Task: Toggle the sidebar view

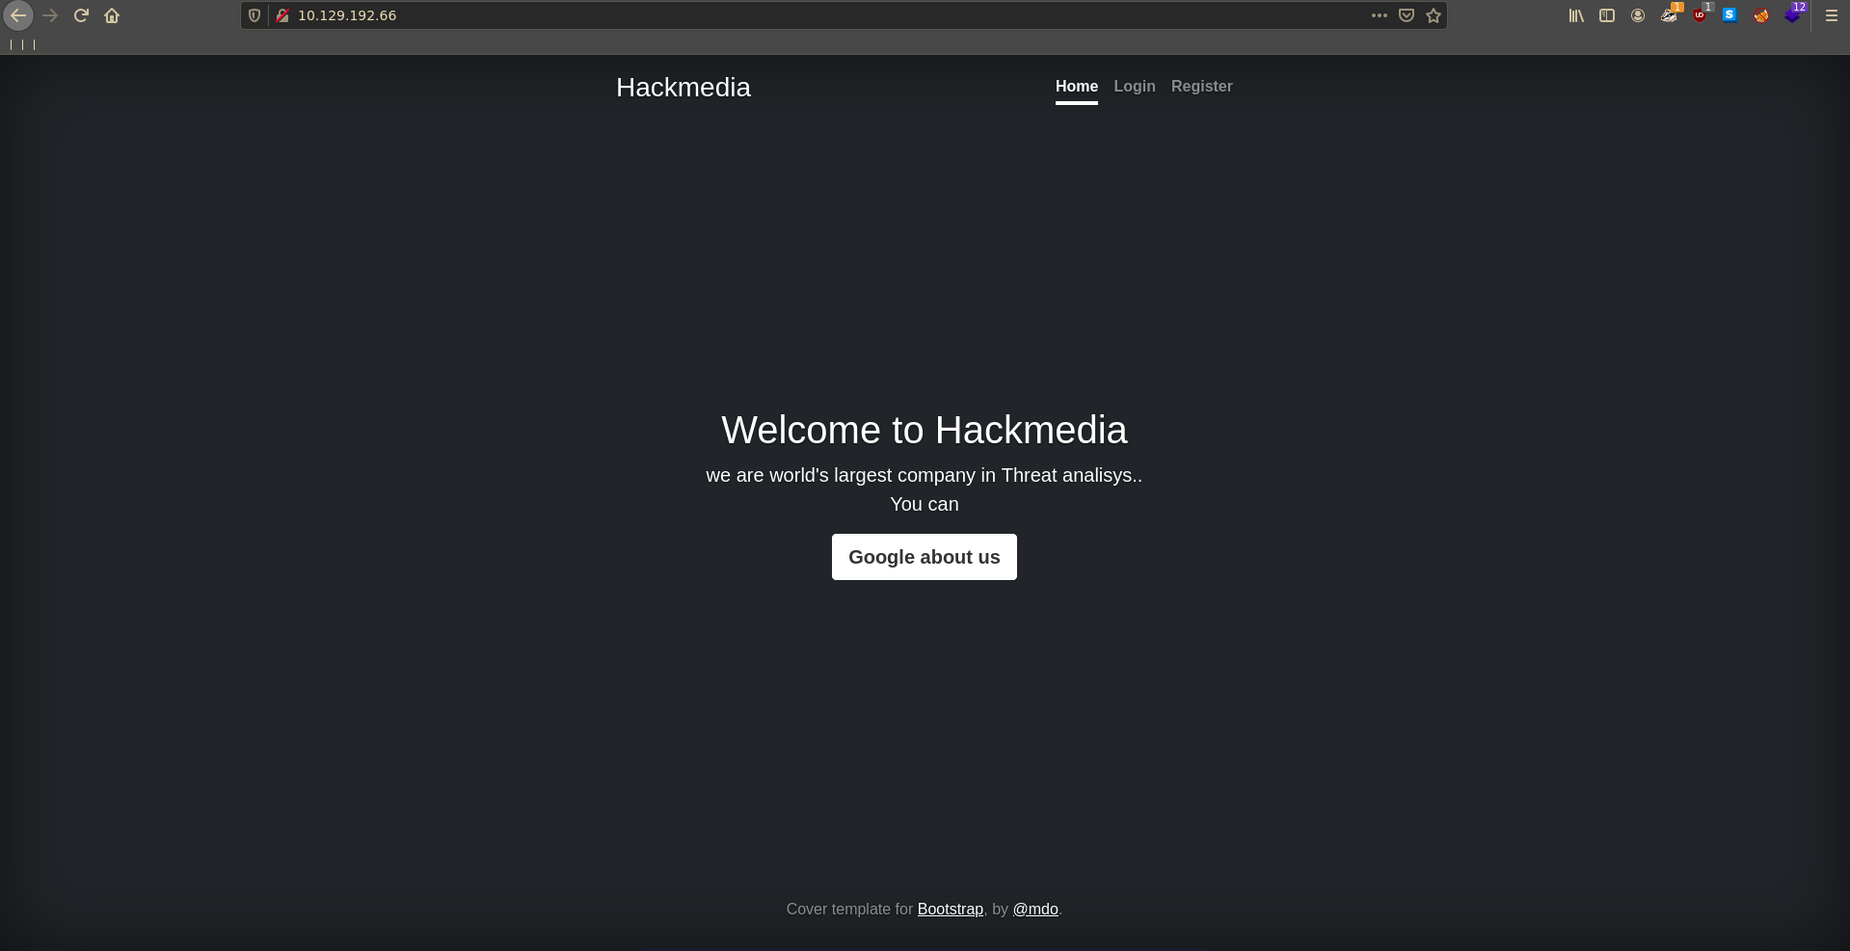Action: [1607, 15]
